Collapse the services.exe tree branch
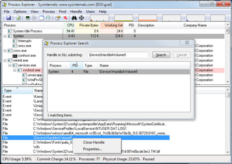 pyautogui.click(x=10, y=65)
